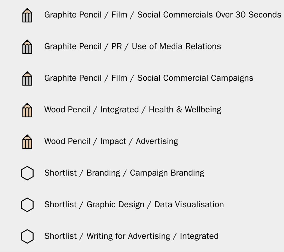Image resolution: width=284 pixels, height=252 pixels.
Task: Open Shortlist / Branding / Campaign Branding entry
Action: coord(124,173)
